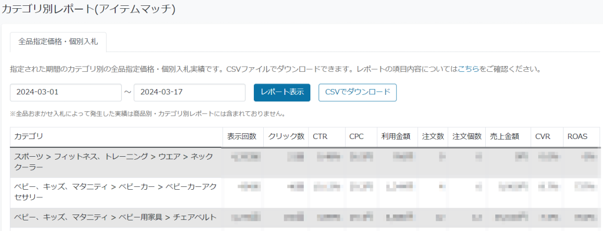Click the 利用金額 column header
Screen dimensions: 603x231
(397, 137)
